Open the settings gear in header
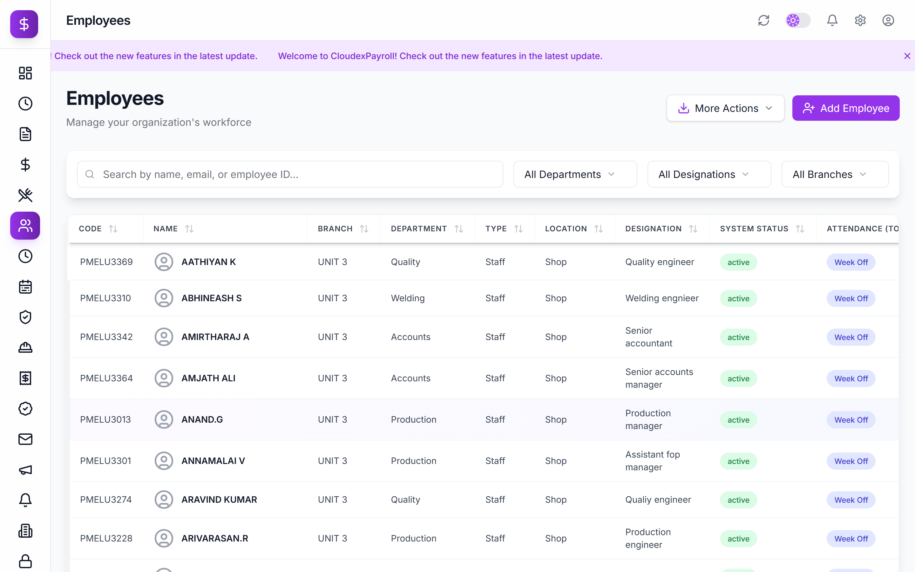 (x=860, y=20)
